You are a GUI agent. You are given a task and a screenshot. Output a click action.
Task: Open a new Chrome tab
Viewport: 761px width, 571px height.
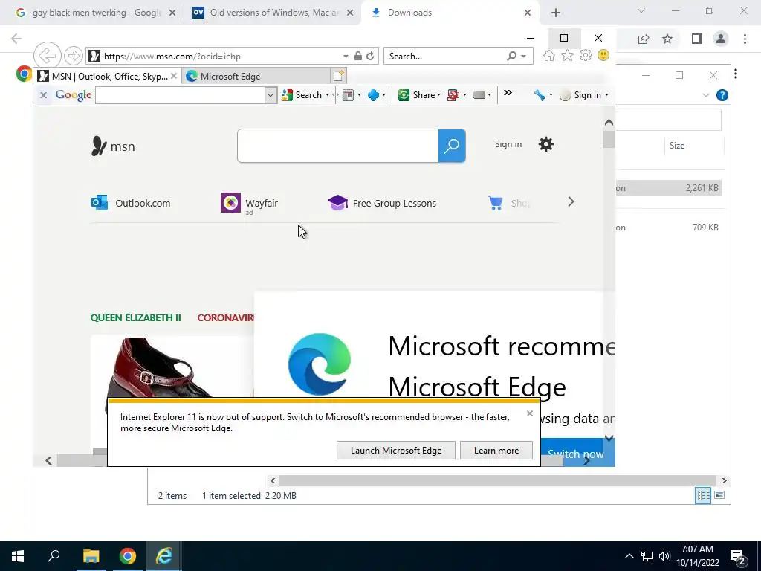pyautogui.click(x=556, y=13)
